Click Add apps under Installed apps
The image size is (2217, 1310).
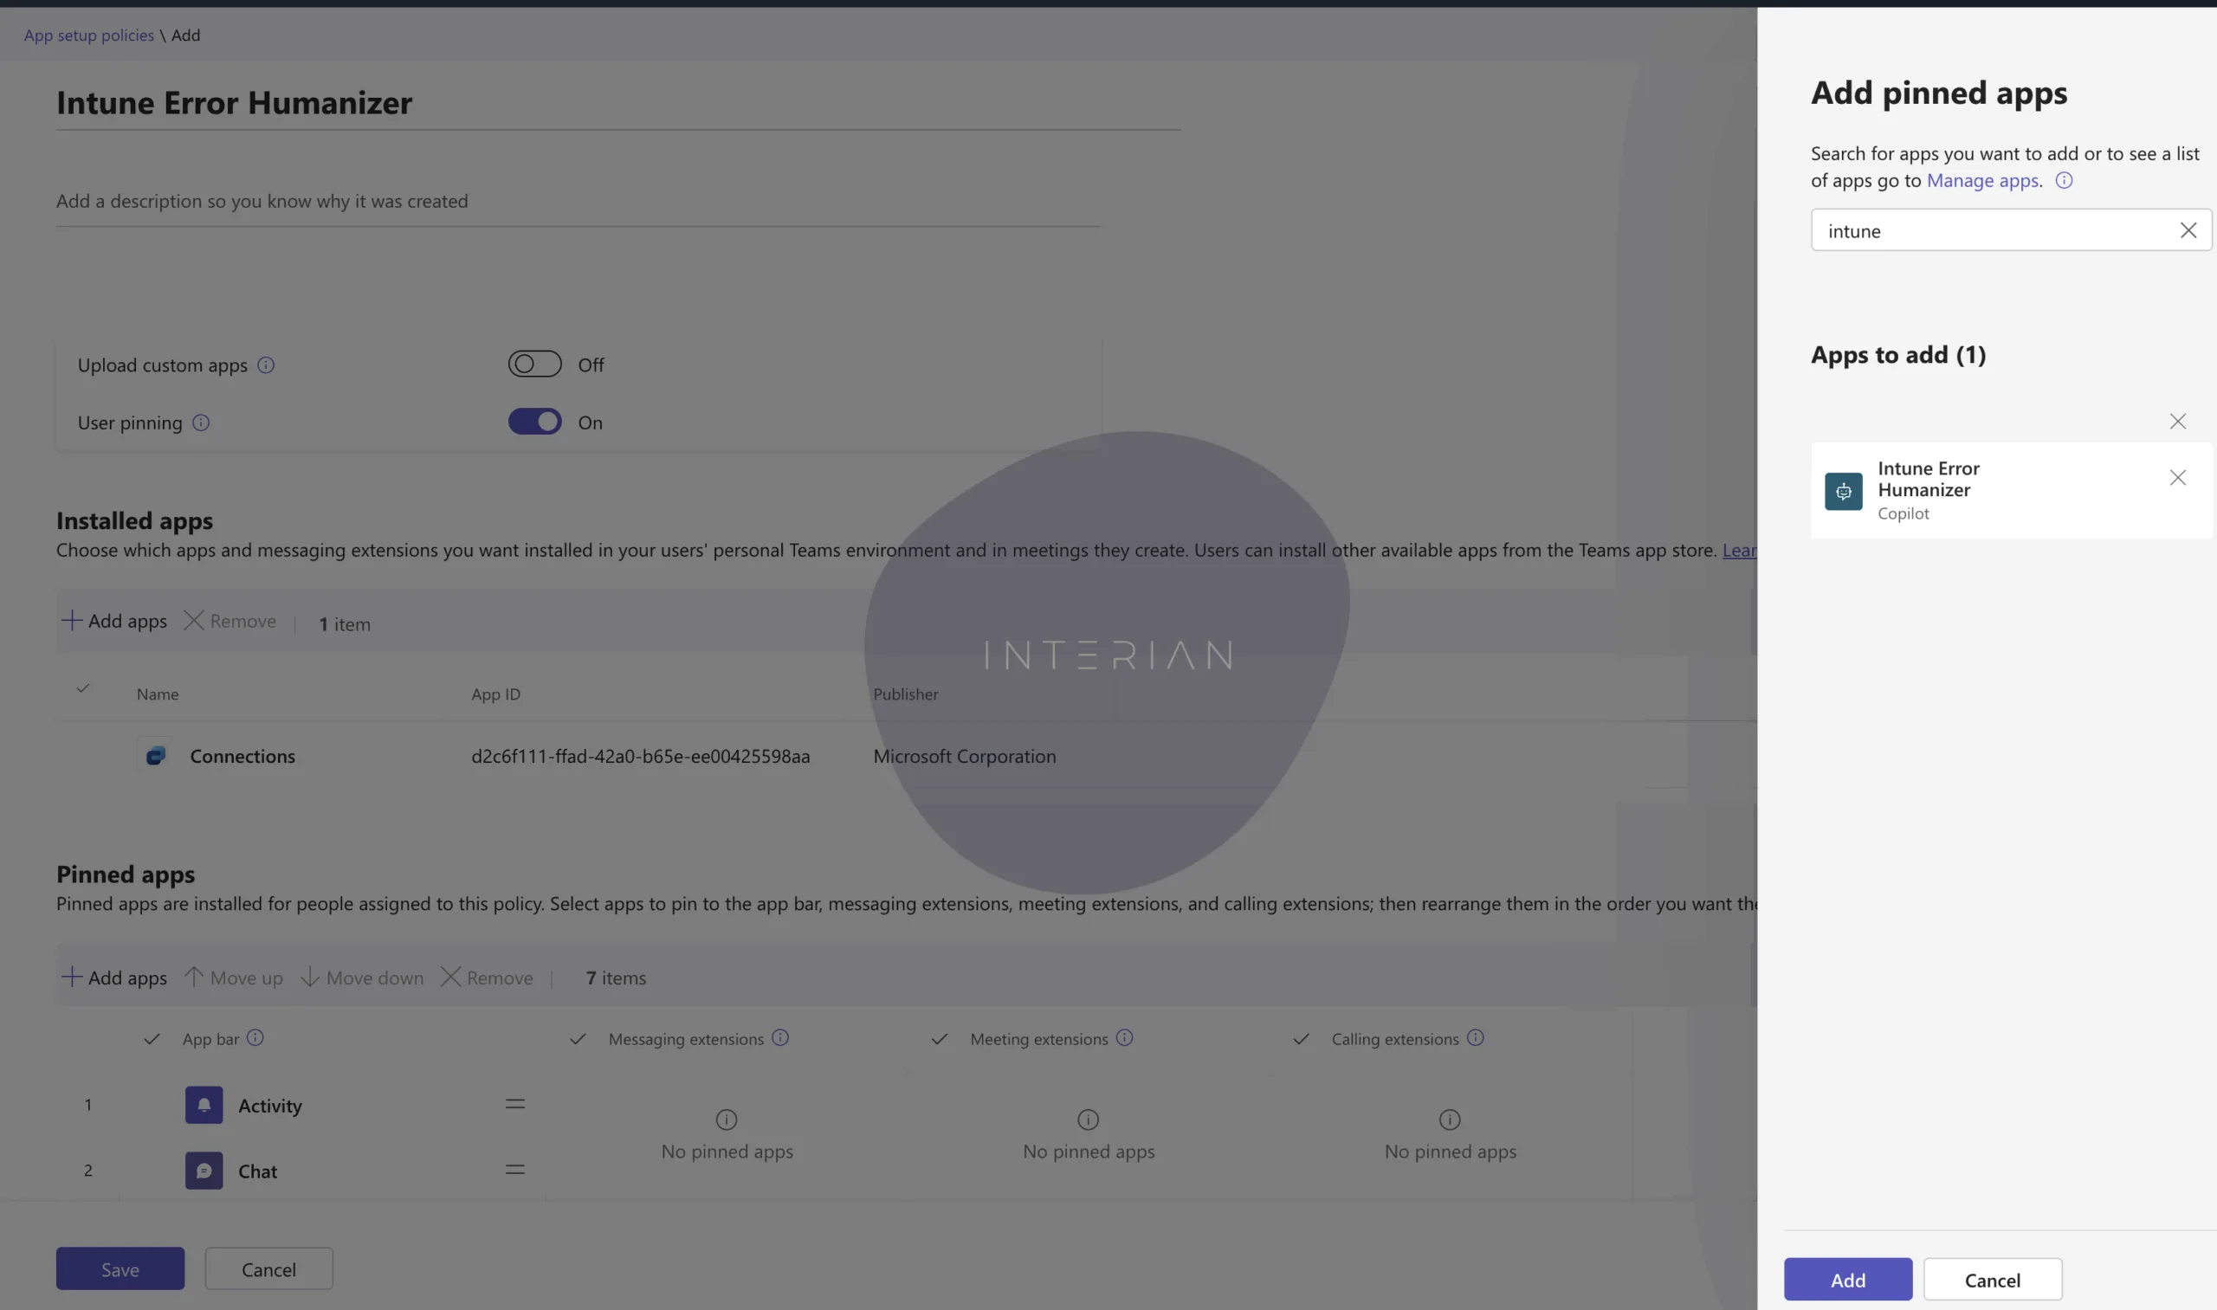click(x=114, y=622)
